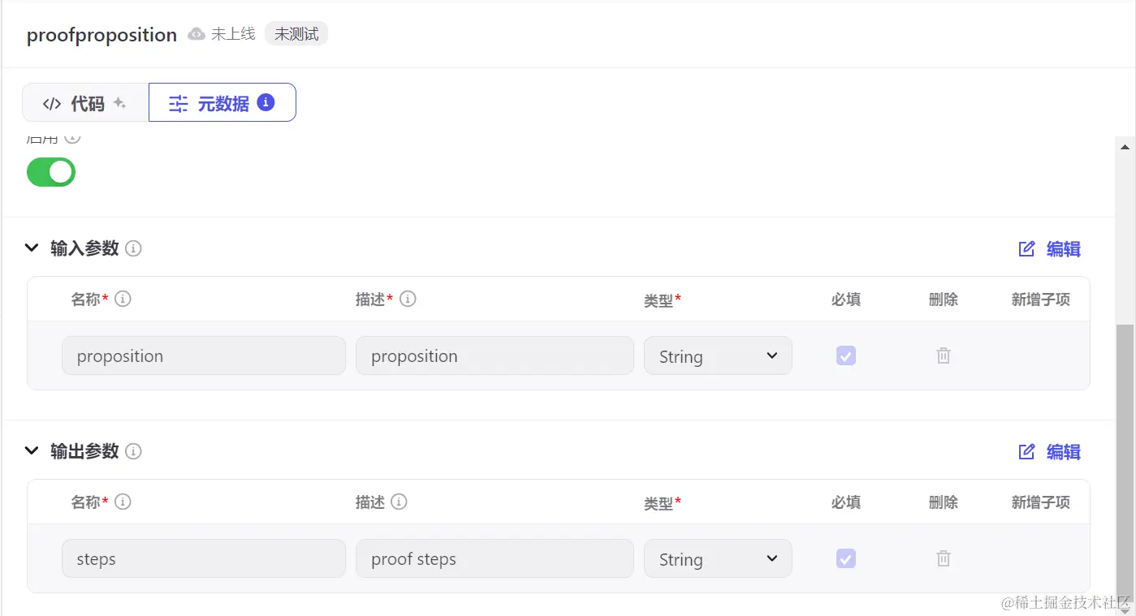Image resolution: width=1136 pixels, height=616 pixels.
Task: Click 编辑 for output parameters
Action: [1050, 452]
